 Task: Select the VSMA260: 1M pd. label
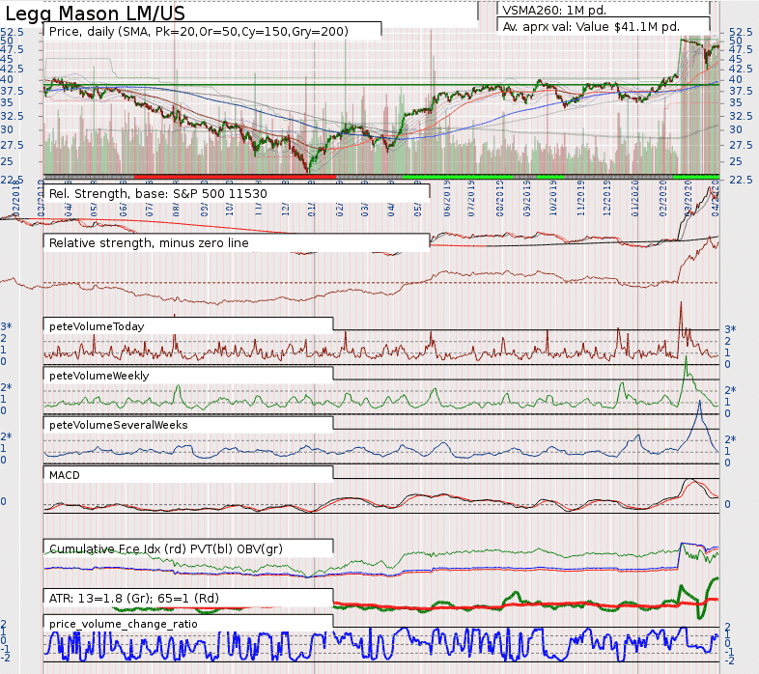[x=553, y=11]
